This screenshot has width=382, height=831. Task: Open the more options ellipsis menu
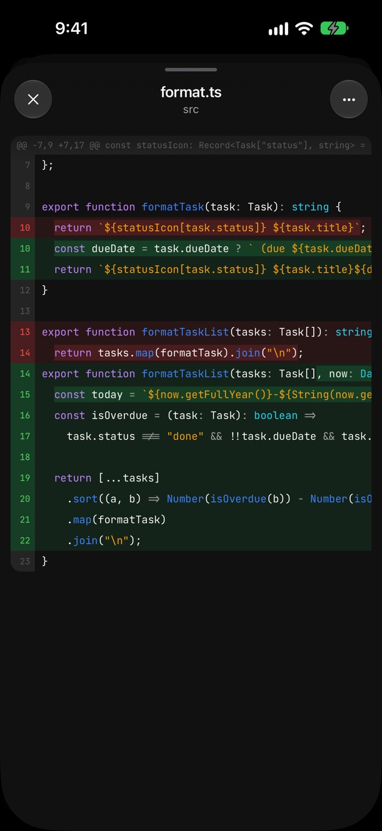pyautogui.click(x=348, y=99)
